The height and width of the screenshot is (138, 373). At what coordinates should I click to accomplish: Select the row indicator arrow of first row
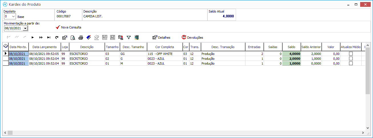point(5,53)
